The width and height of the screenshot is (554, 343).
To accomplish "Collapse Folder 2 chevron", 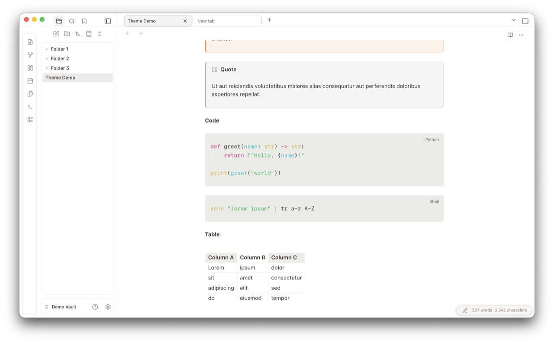I will [47, 58].
